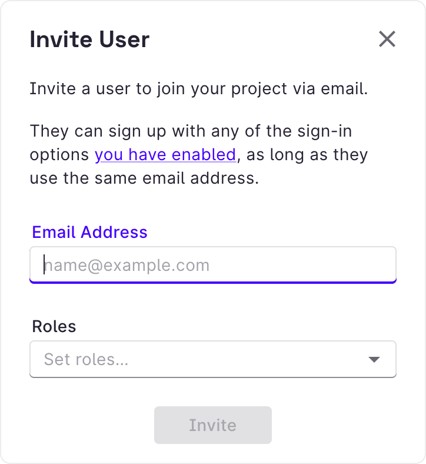
Task: Close the Invite User dialog
Action: tap(387, 39)
